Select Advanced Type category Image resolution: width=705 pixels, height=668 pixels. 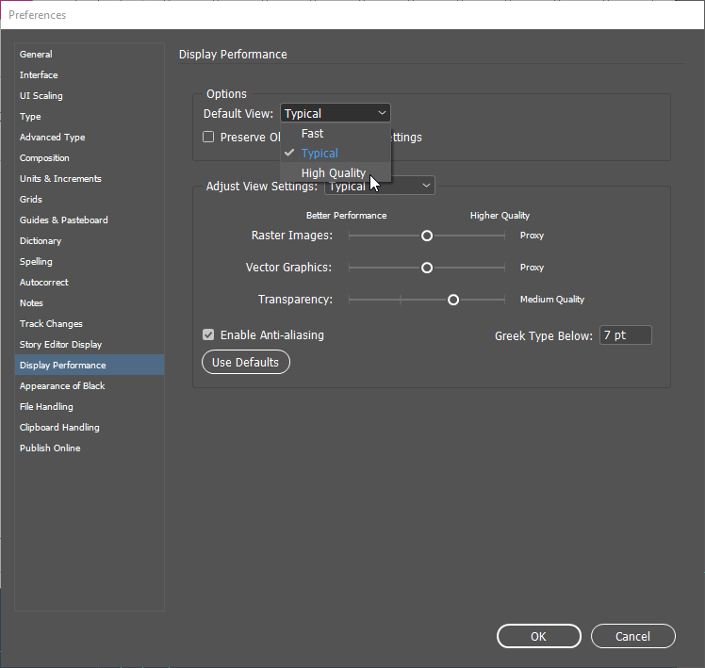coord(89,138)
